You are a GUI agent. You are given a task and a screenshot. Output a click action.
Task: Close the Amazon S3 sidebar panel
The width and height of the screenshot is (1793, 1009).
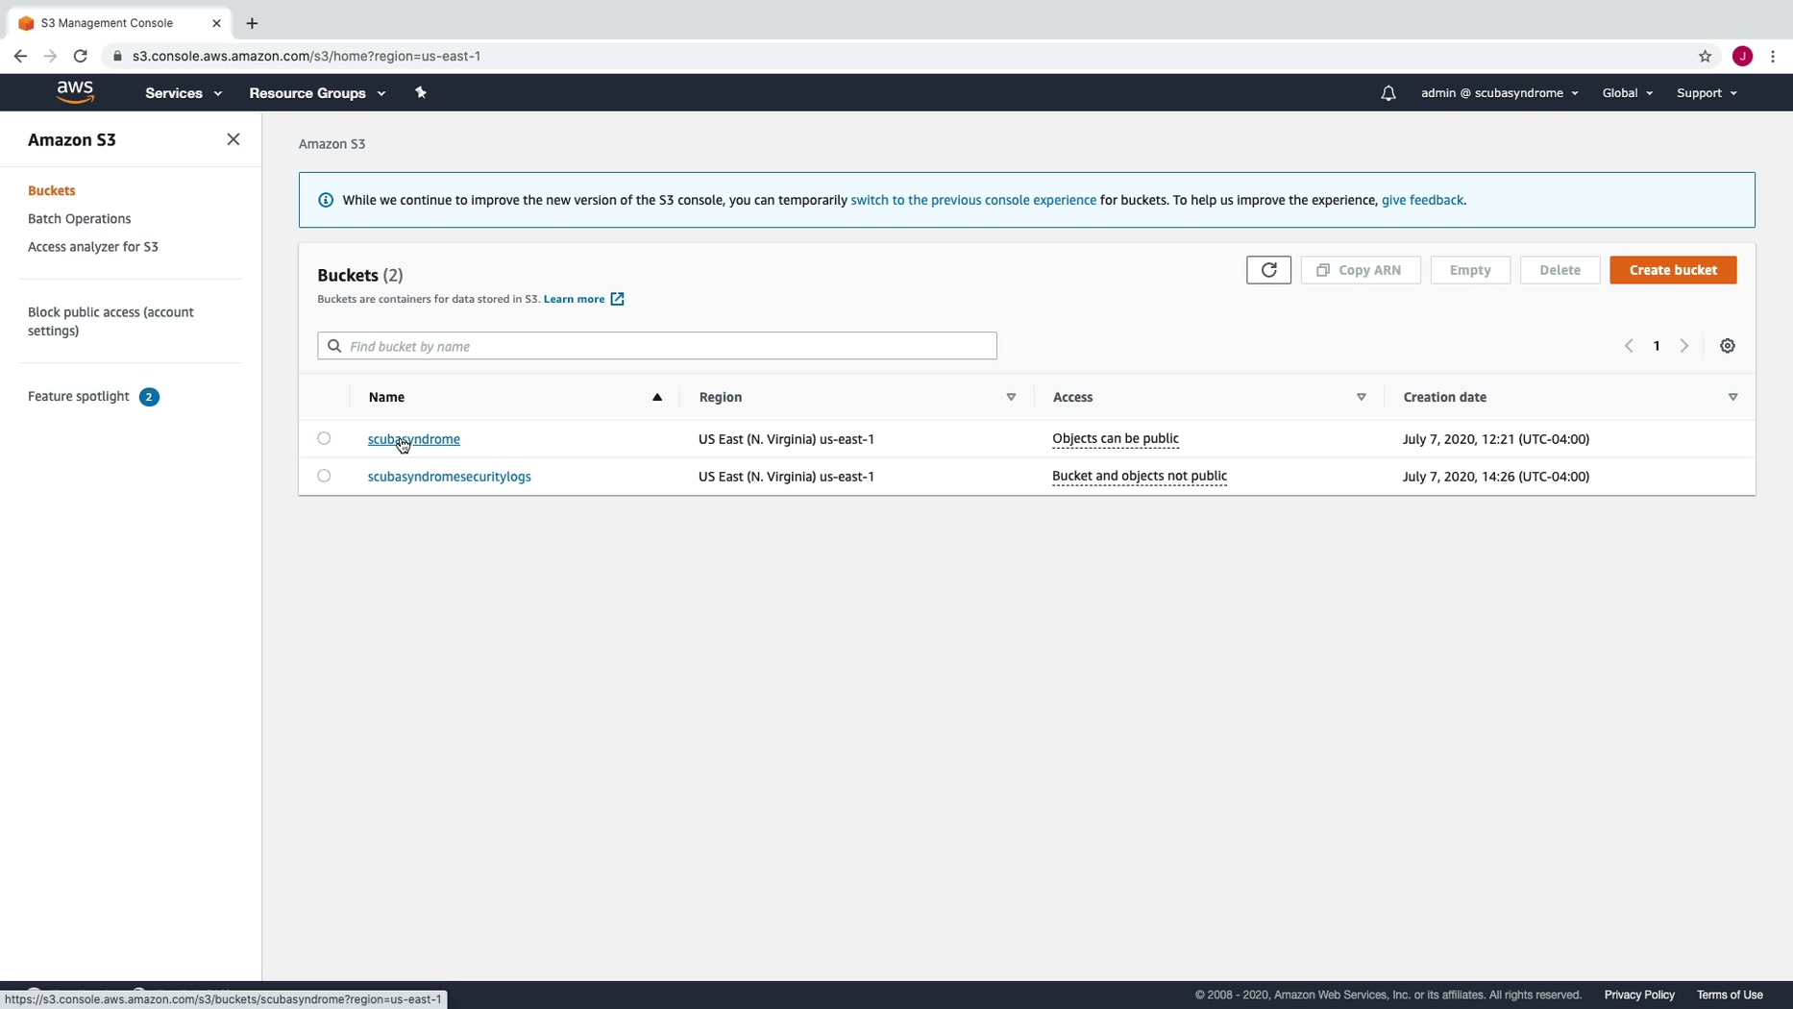click(233, 139)
